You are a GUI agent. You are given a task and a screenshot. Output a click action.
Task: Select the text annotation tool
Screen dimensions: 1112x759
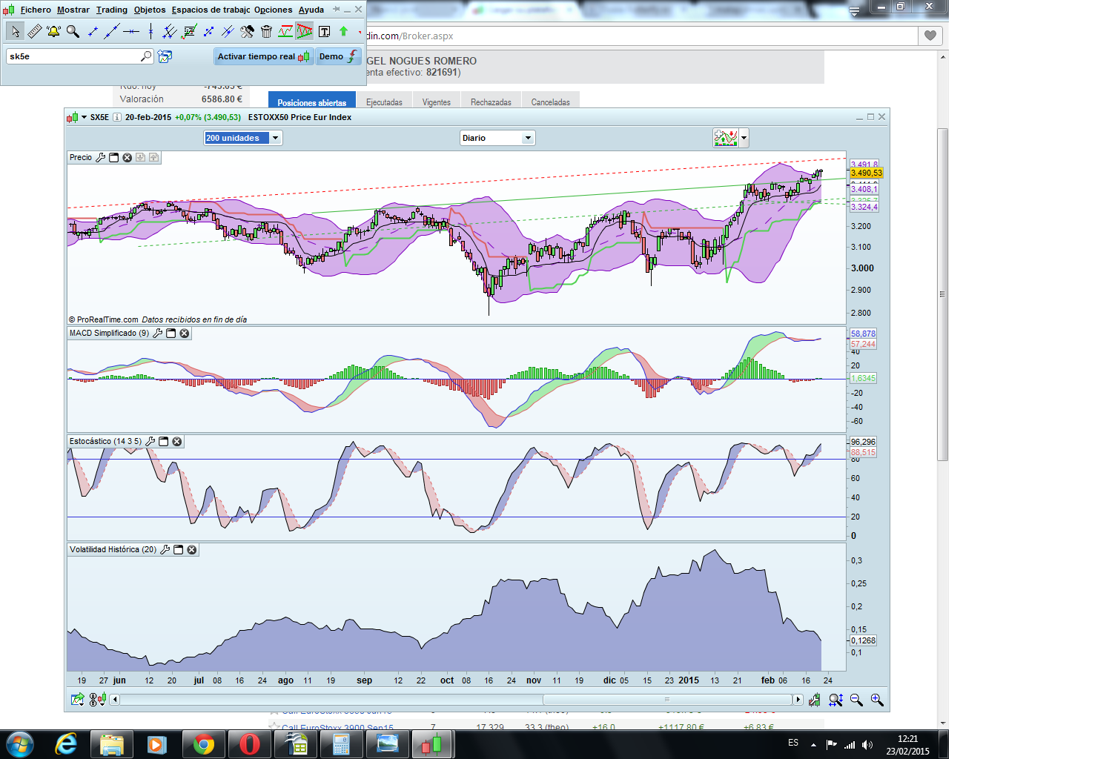[324, 31]
